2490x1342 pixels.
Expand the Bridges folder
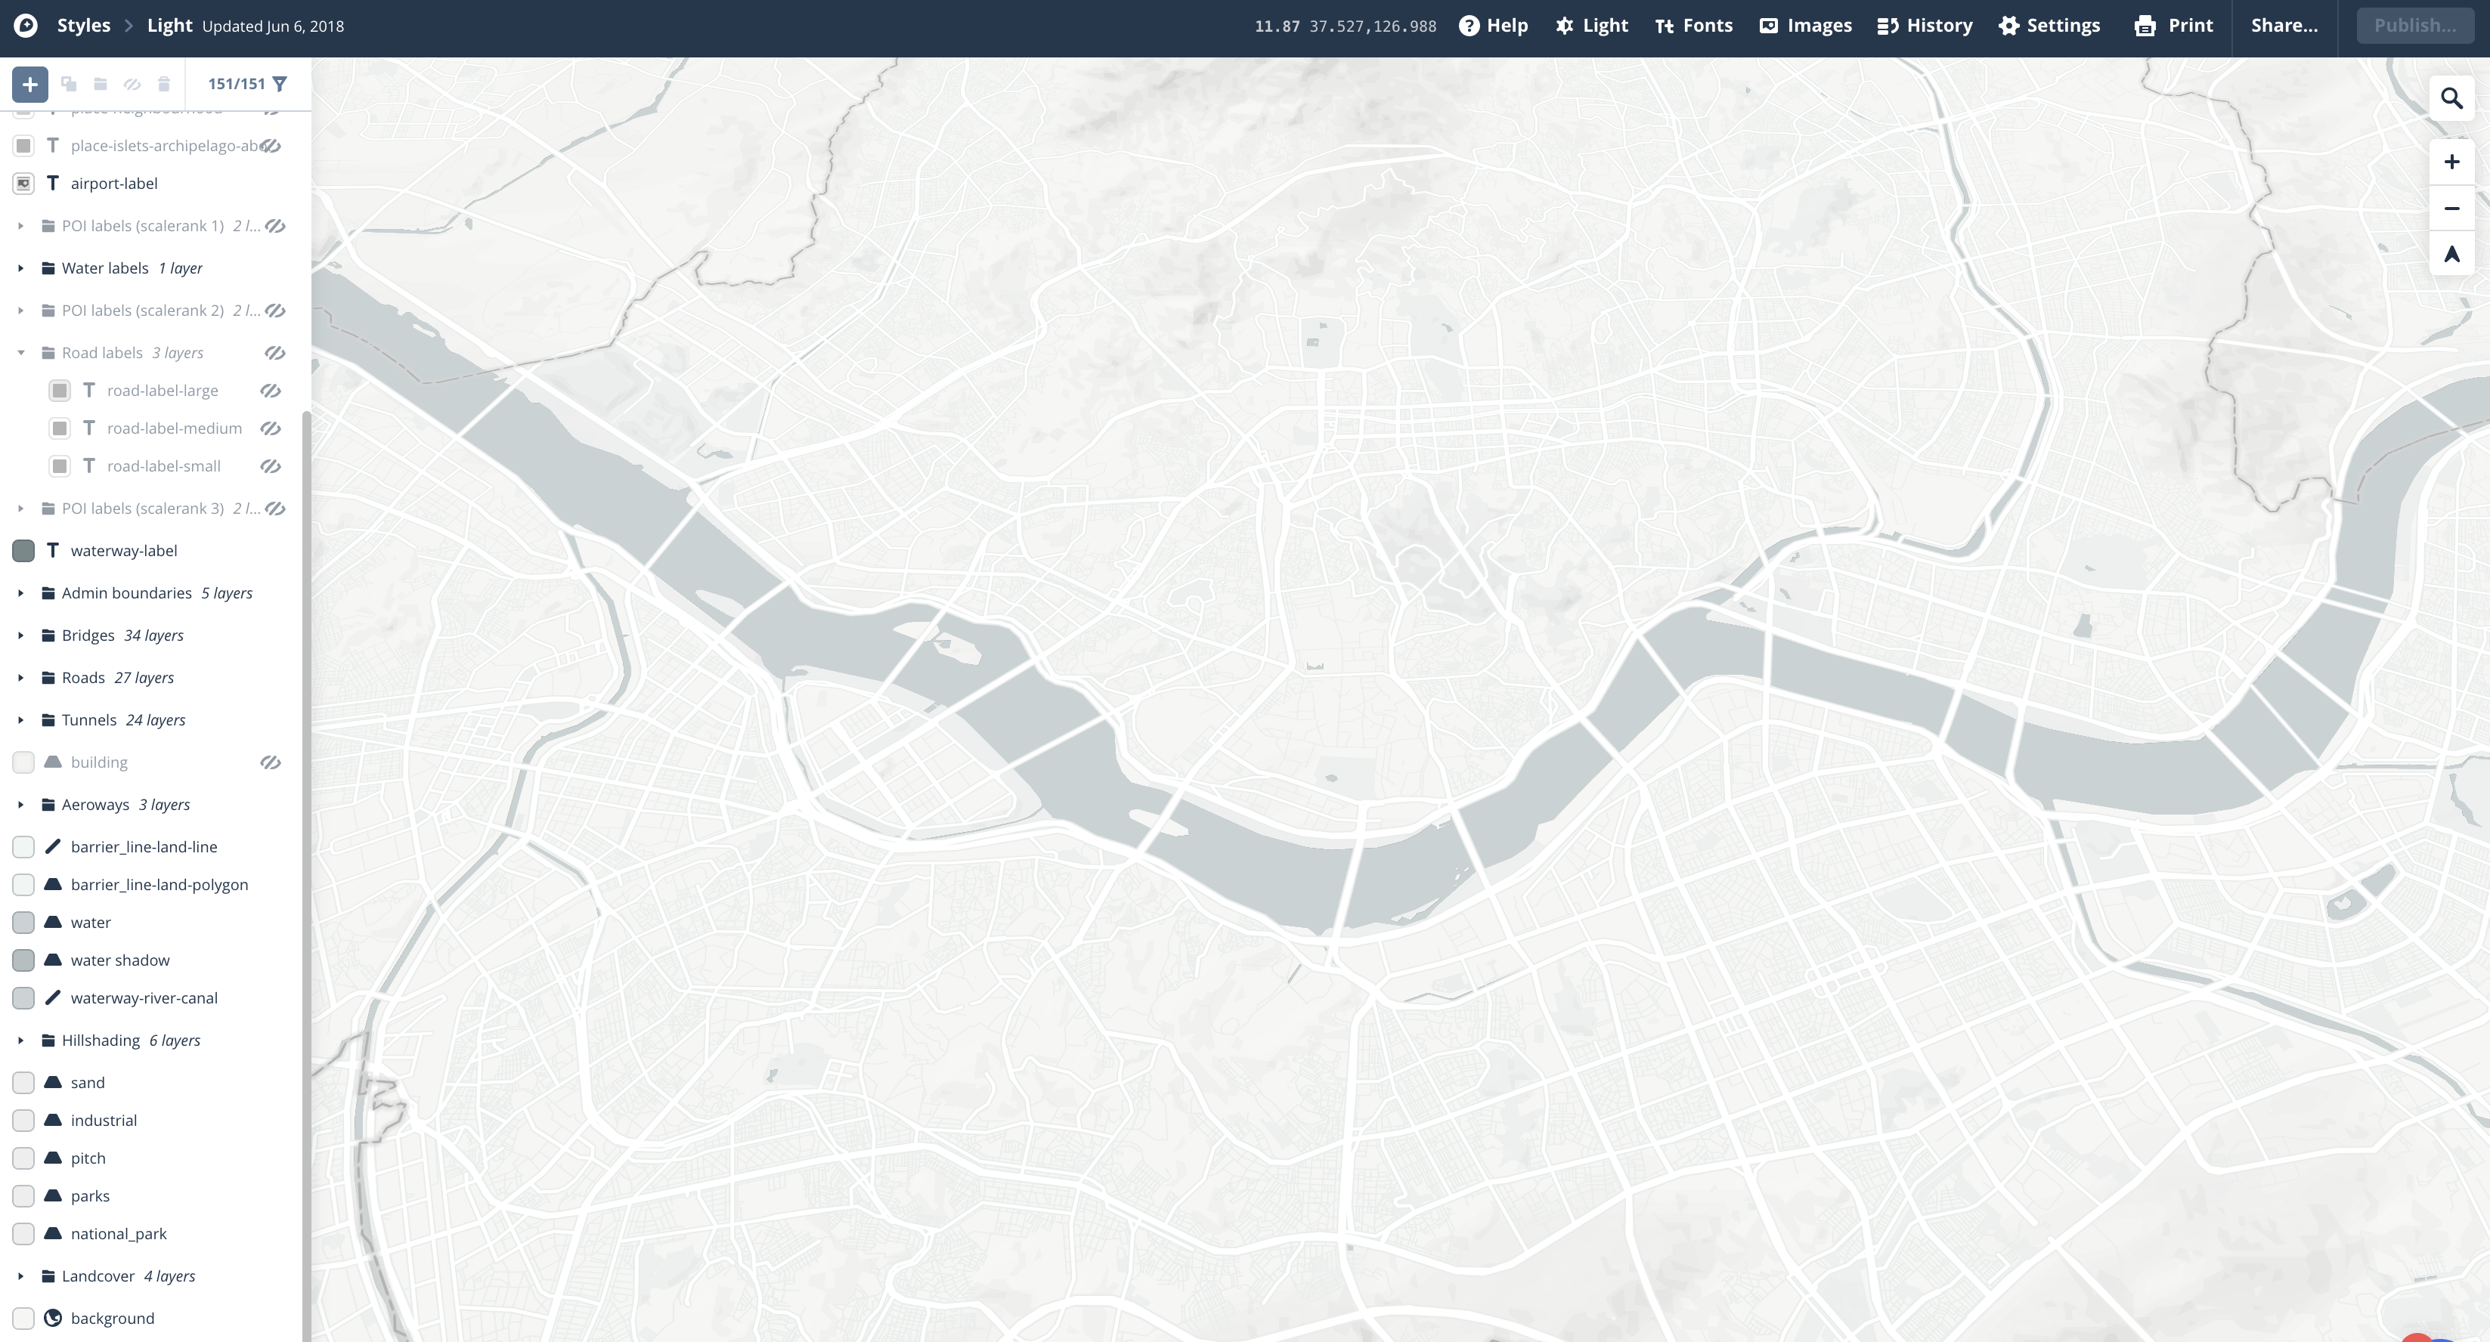pyautogui.click(x=20, y=635)
